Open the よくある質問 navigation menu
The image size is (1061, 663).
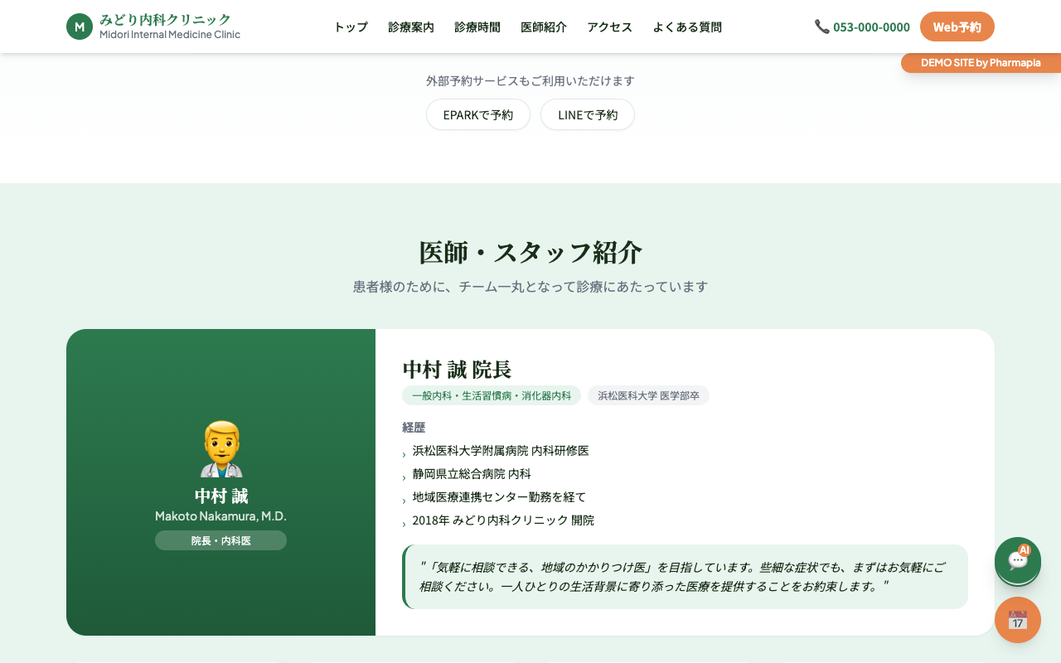687,27
